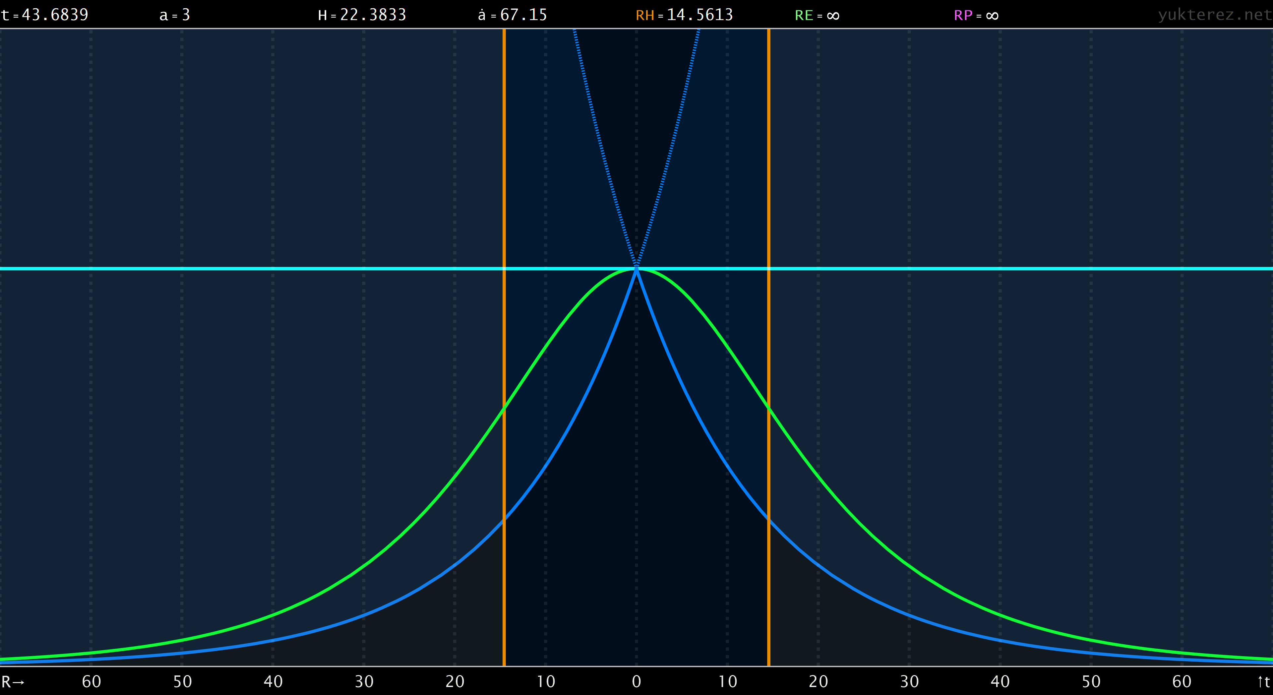
Task: Click the green RE = ∞ label
Action: 817,15
